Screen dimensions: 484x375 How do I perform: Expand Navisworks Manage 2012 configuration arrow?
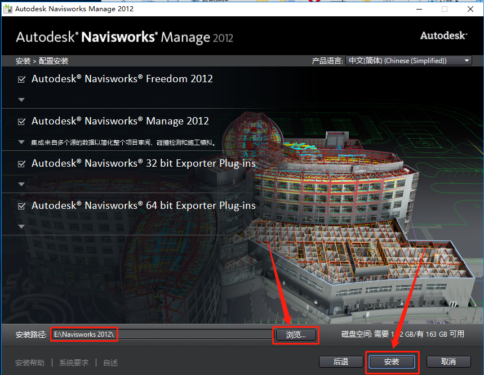tap(21, 142)
